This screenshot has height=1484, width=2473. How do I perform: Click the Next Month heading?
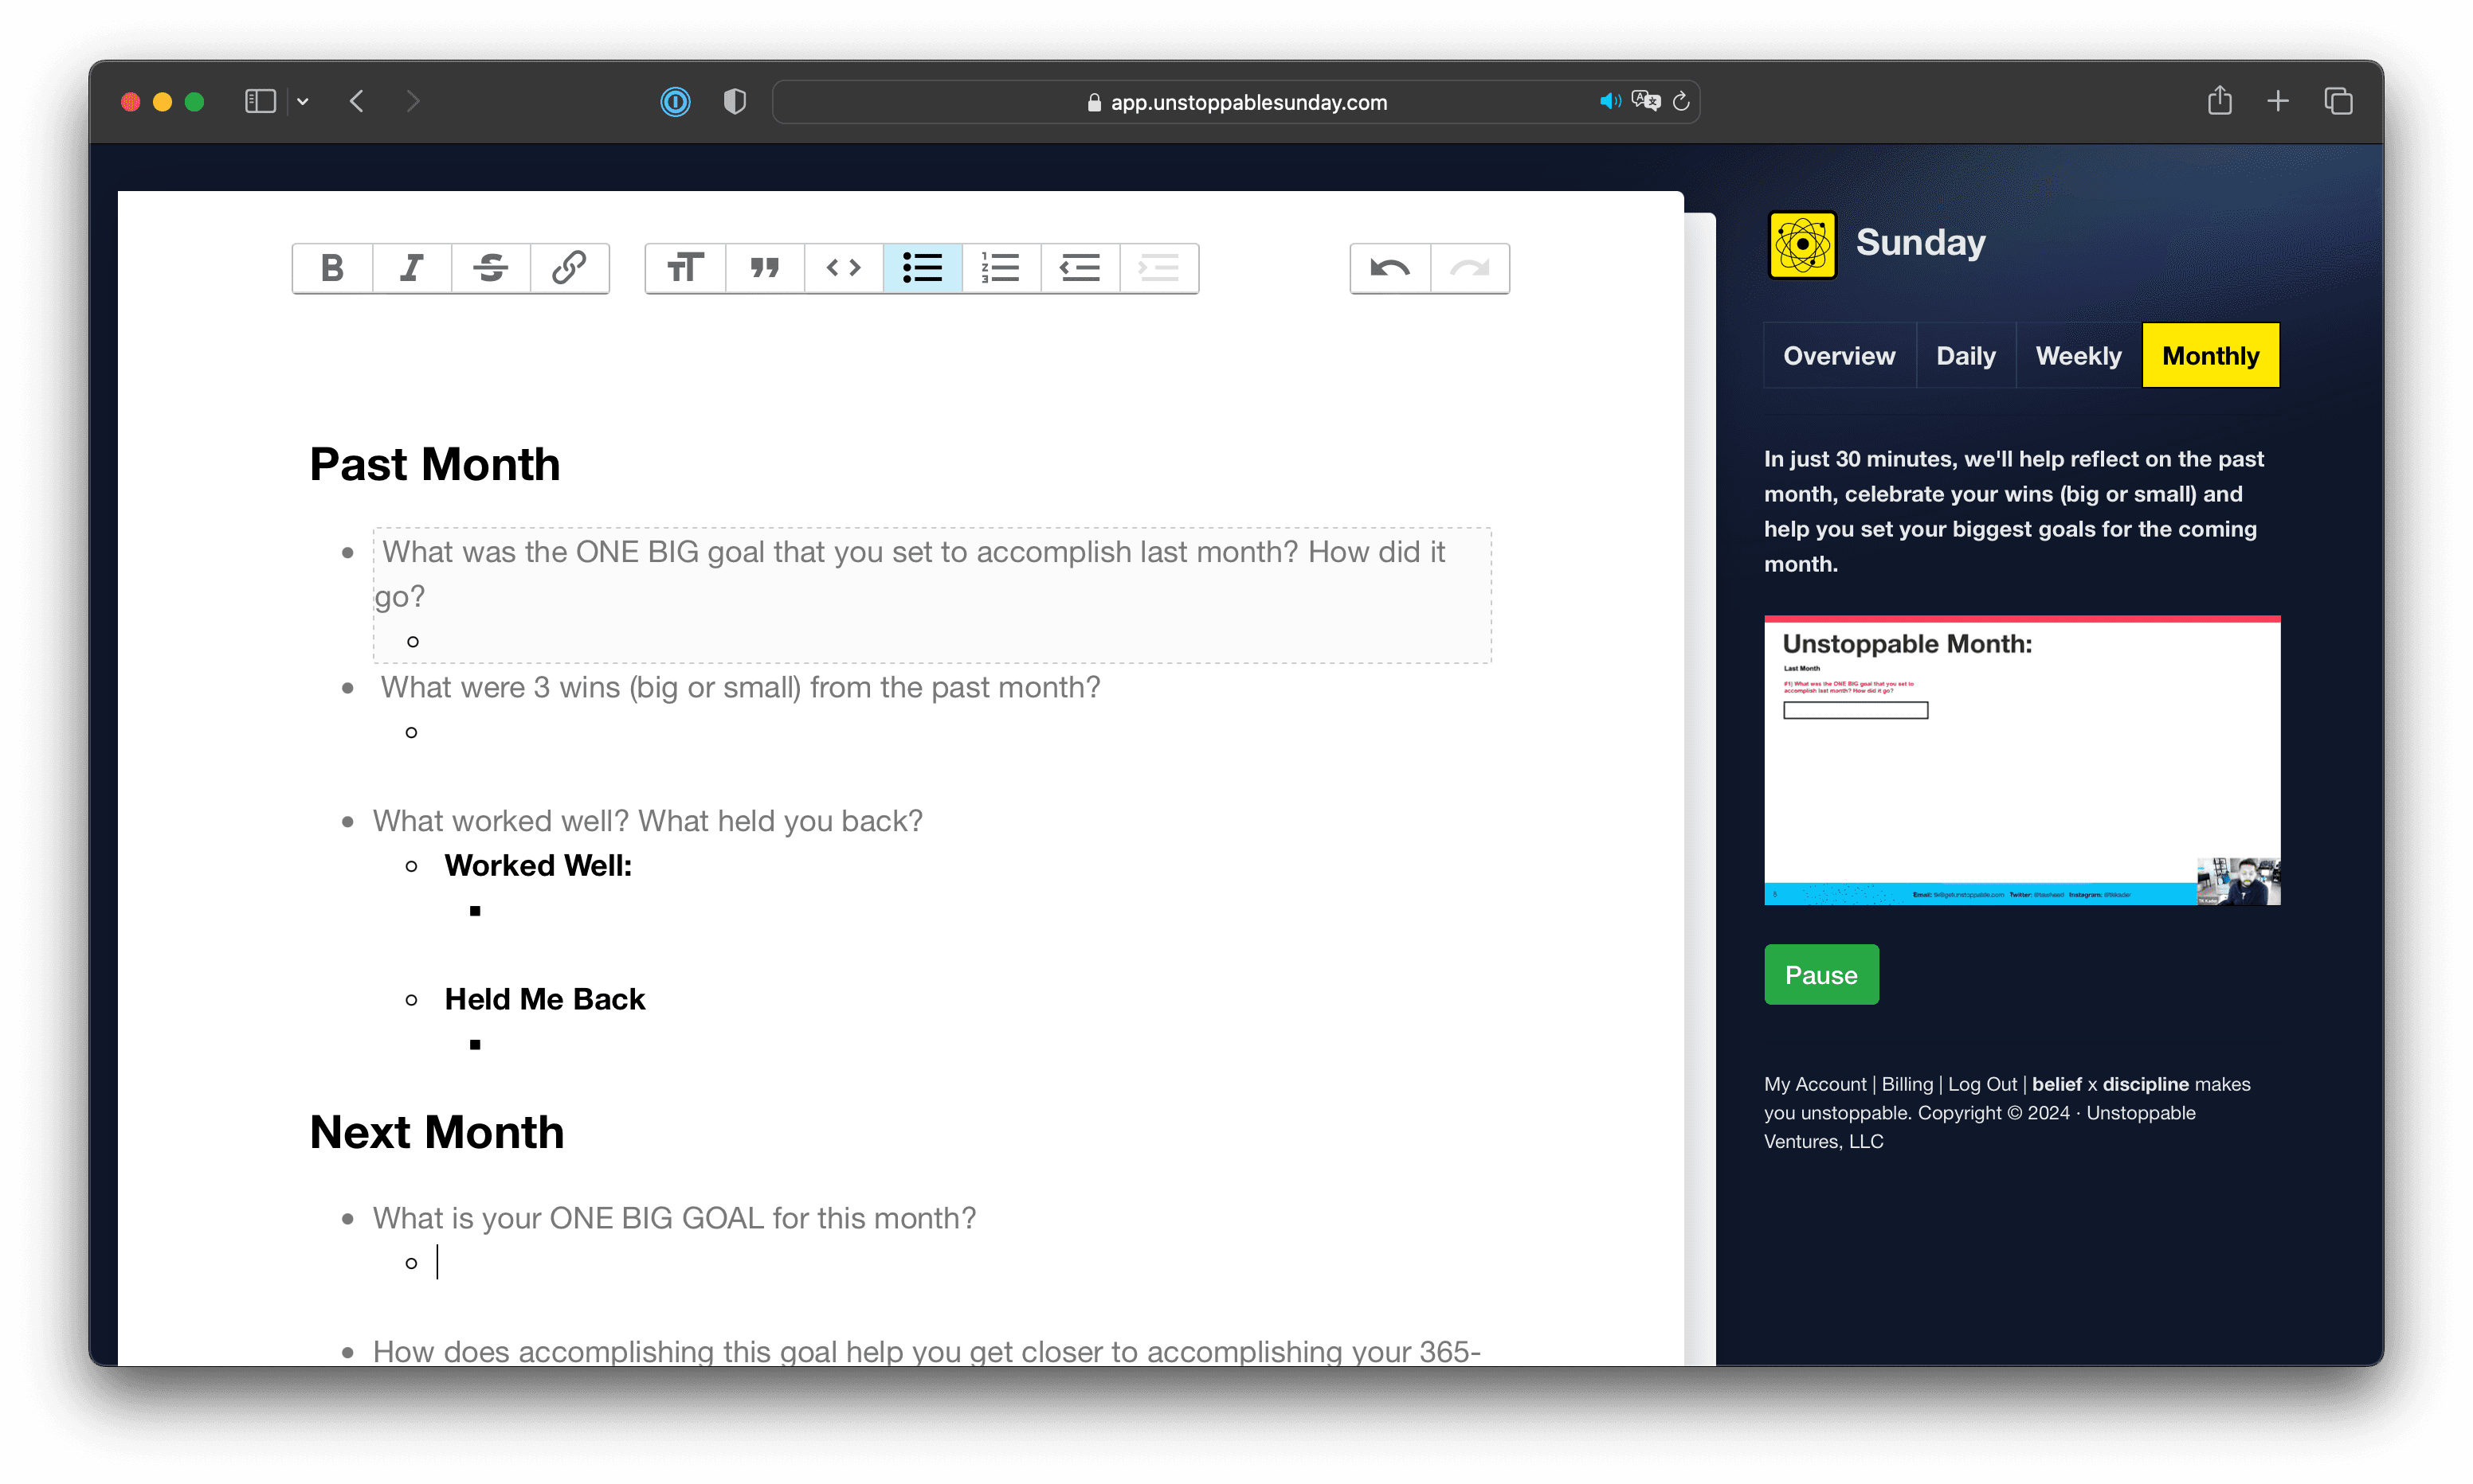pos(436,1132)
